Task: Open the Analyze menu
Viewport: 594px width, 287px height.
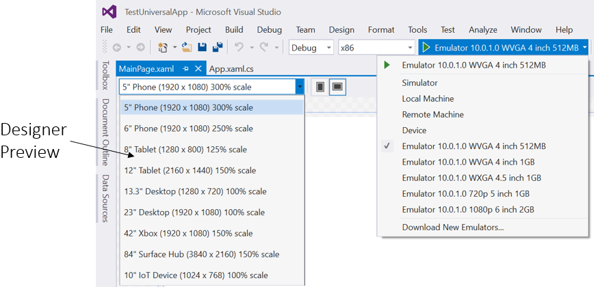Action: pos(483,30)
